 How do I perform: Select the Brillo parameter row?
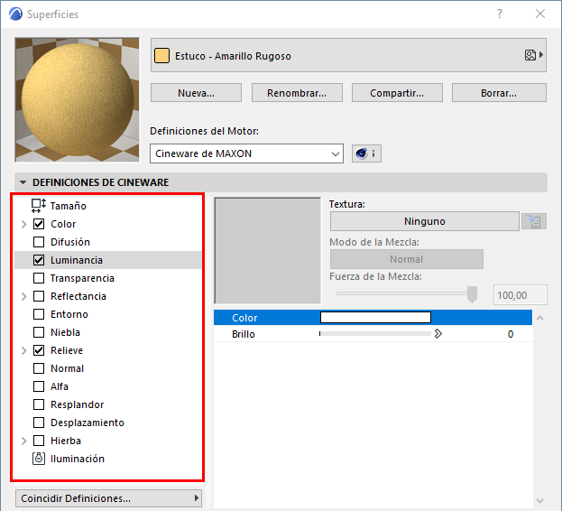(373, 334)
